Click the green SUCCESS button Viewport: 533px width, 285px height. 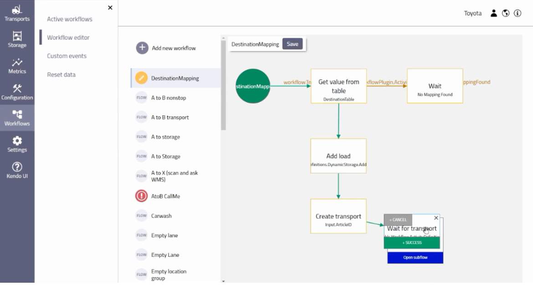pyautogui.click(x=412, y=243)
